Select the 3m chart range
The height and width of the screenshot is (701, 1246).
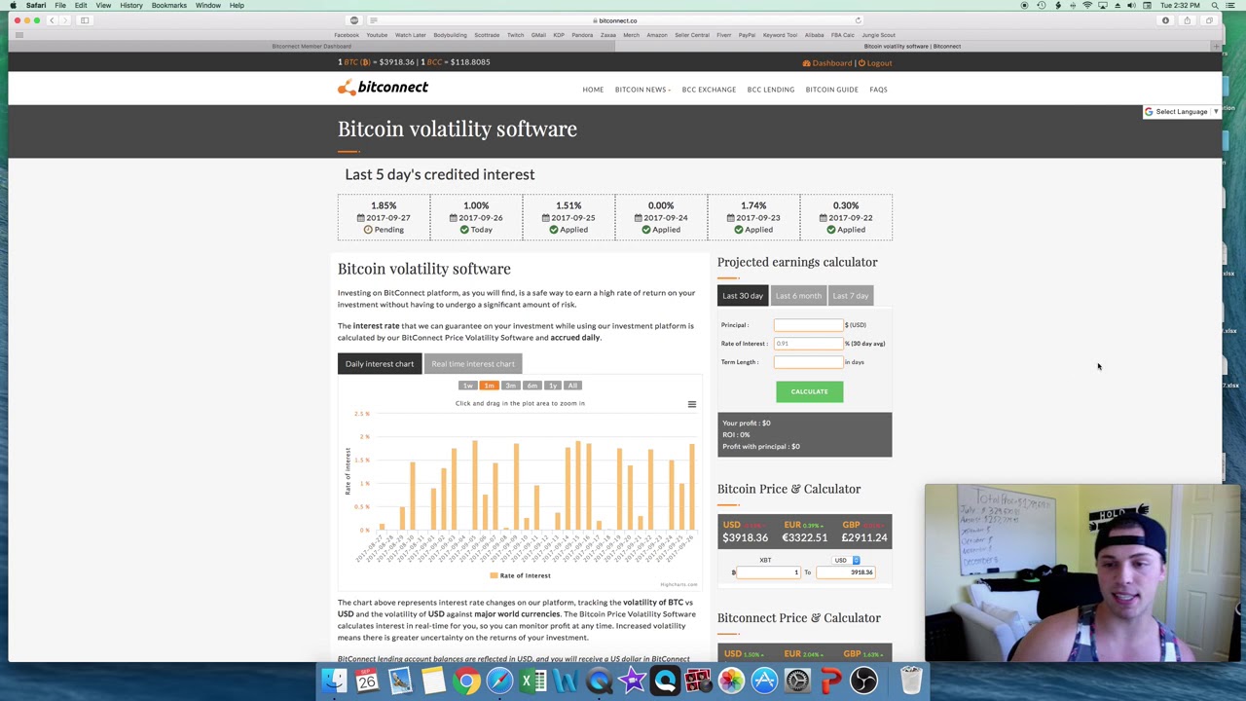point(510,386)
